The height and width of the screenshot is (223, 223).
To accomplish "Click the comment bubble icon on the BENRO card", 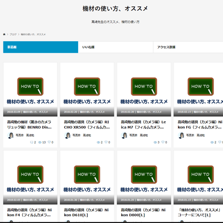I will 32,142.
